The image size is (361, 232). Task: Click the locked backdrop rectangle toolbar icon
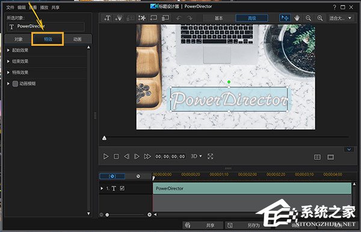tap(165, 18)
